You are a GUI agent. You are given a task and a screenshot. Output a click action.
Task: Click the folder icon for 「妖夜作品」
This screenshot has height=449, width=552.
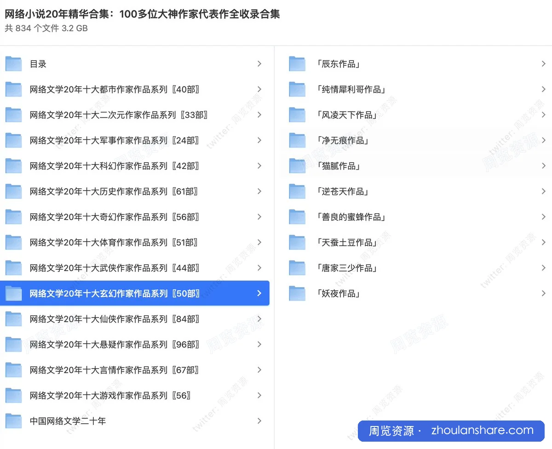[x=297, y=293]
